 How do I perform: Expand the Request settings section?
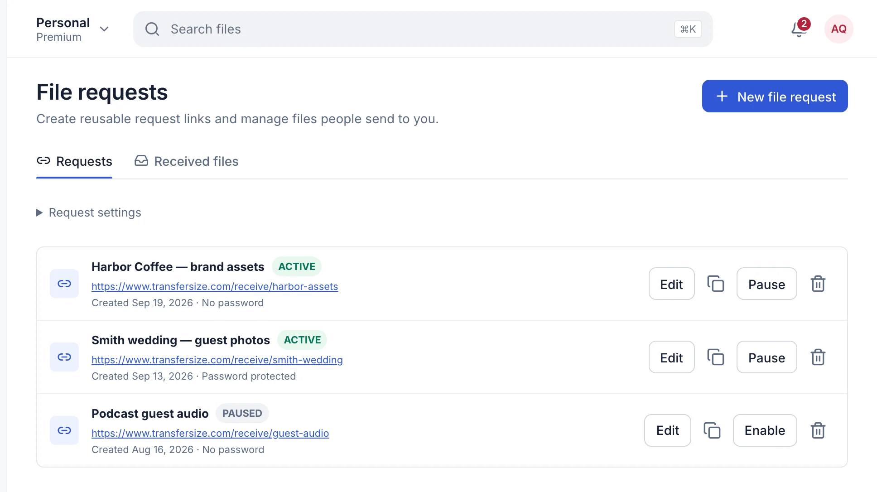coord(89,212)
